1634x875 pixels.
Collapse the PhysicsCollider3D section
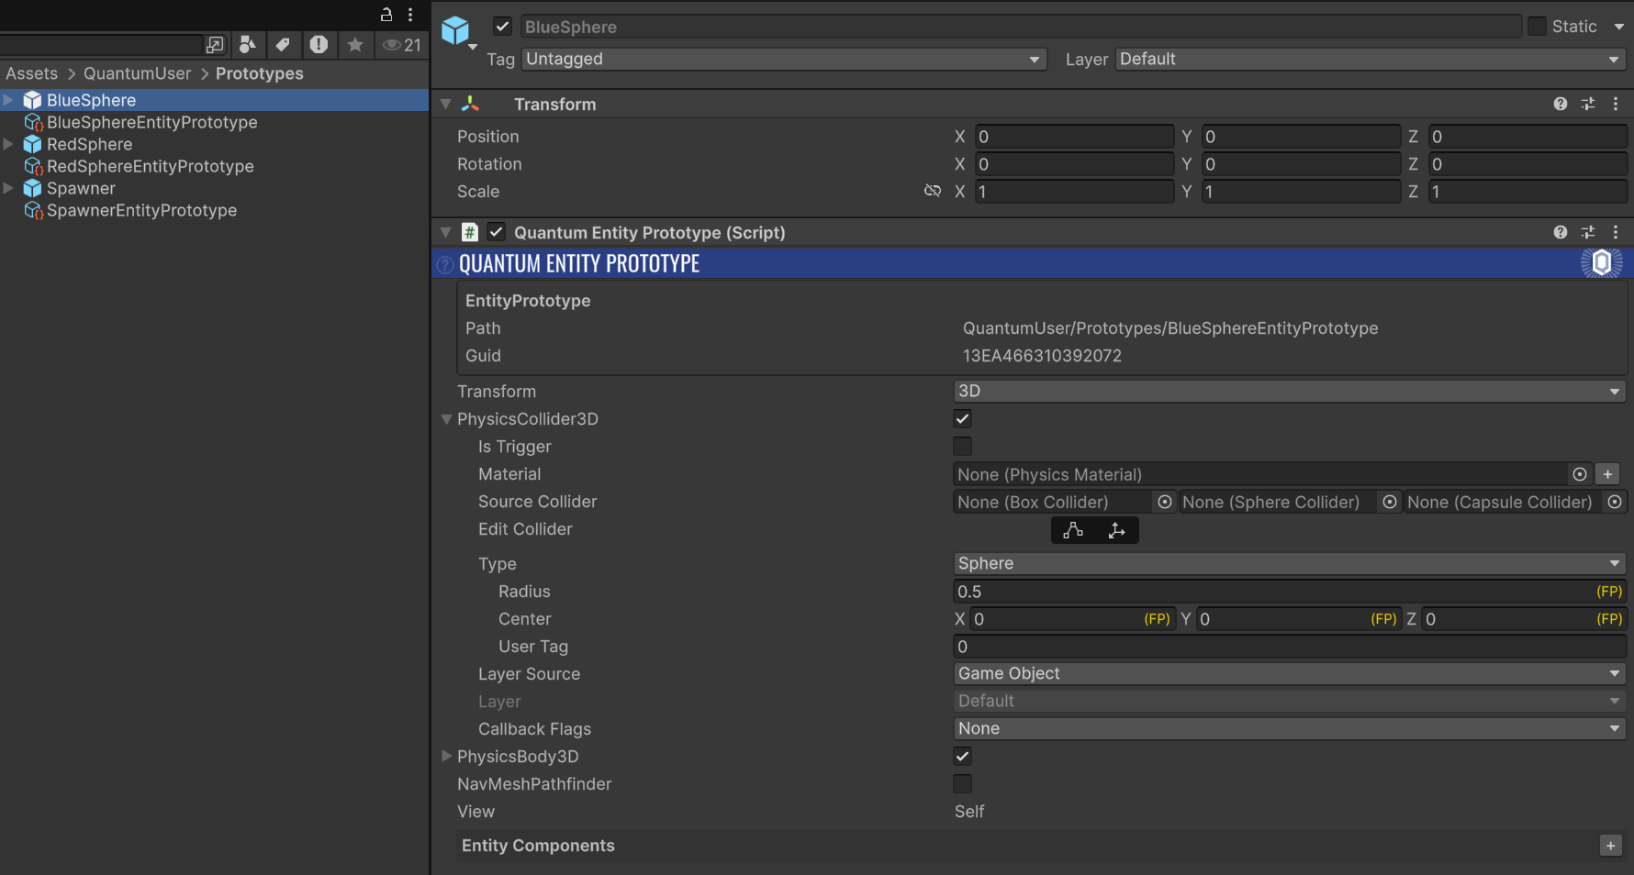tap(446, 419)
